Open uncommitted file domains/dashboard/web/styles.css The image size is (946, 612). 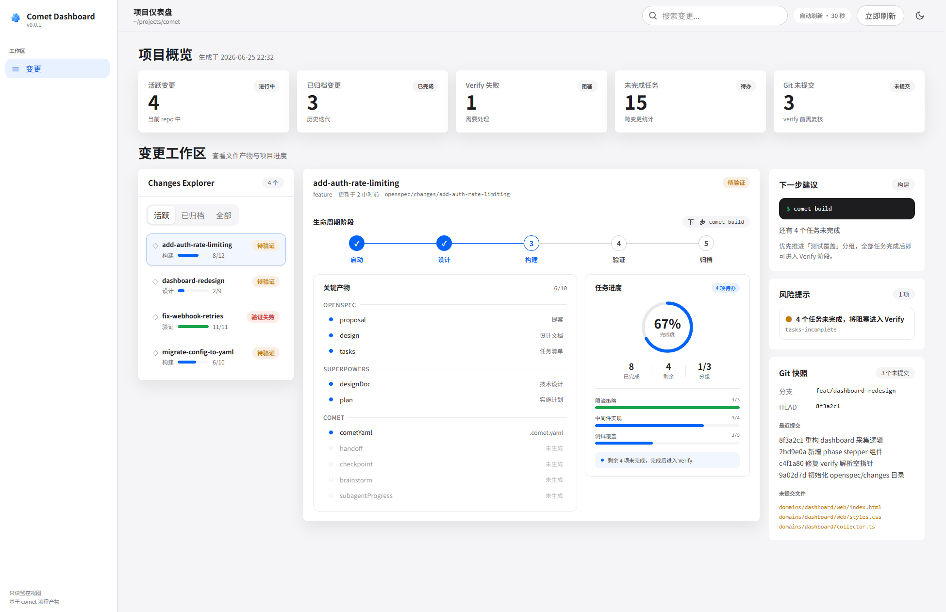point(830,517)
